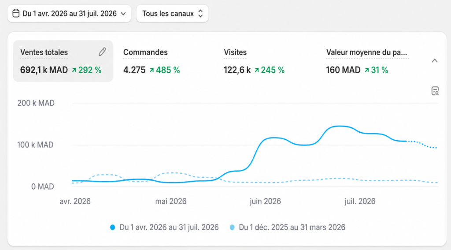Click the up-arrow icon beside 245 %
This screenshot has height=250, width=451.
[257, 70]
